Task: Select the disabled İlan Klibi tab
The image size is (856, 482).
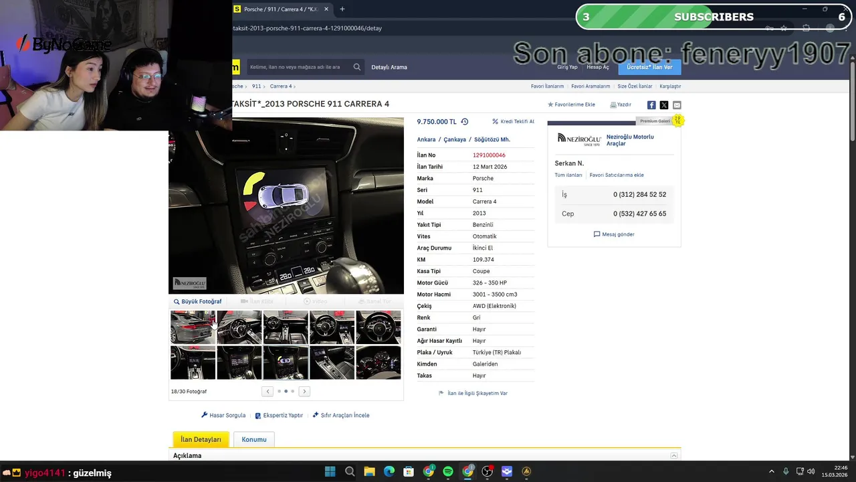Action: click(x=257, y=301)
